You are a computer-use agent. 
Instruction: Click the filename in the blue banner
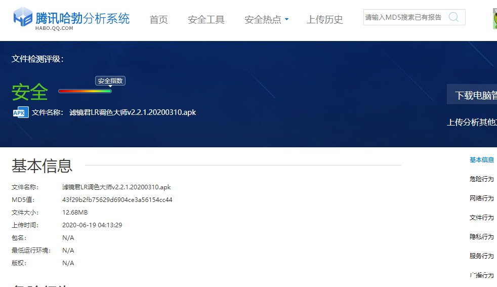point(133,112)
